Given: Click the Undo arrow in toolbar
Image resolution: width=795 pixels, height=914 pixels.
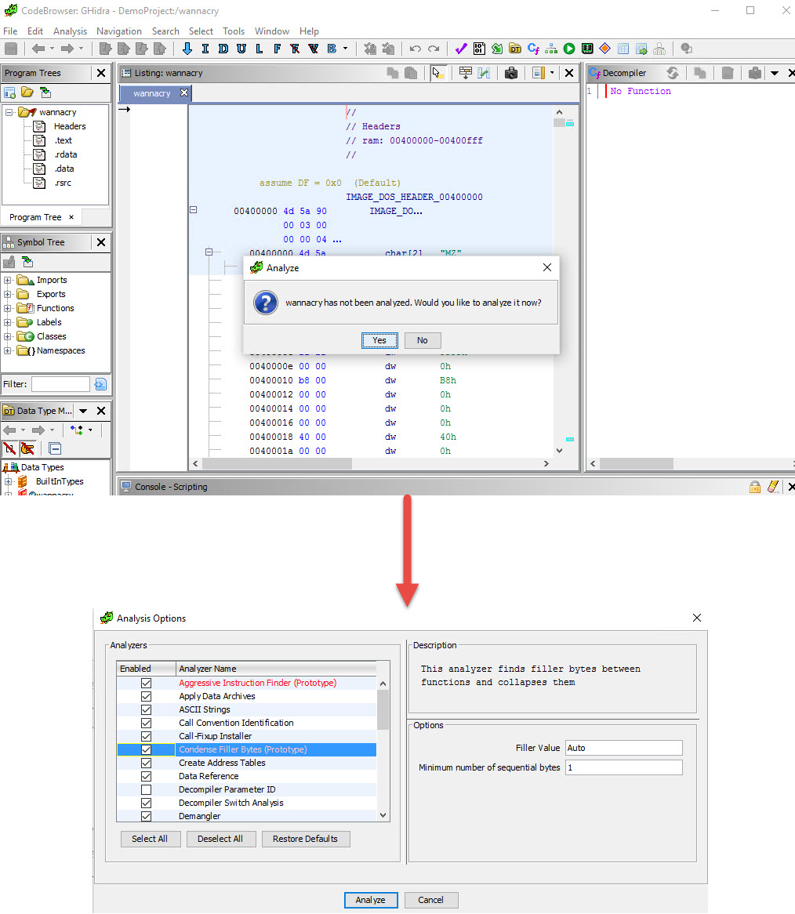Looking at the screenshot, I should pos(415,49).
